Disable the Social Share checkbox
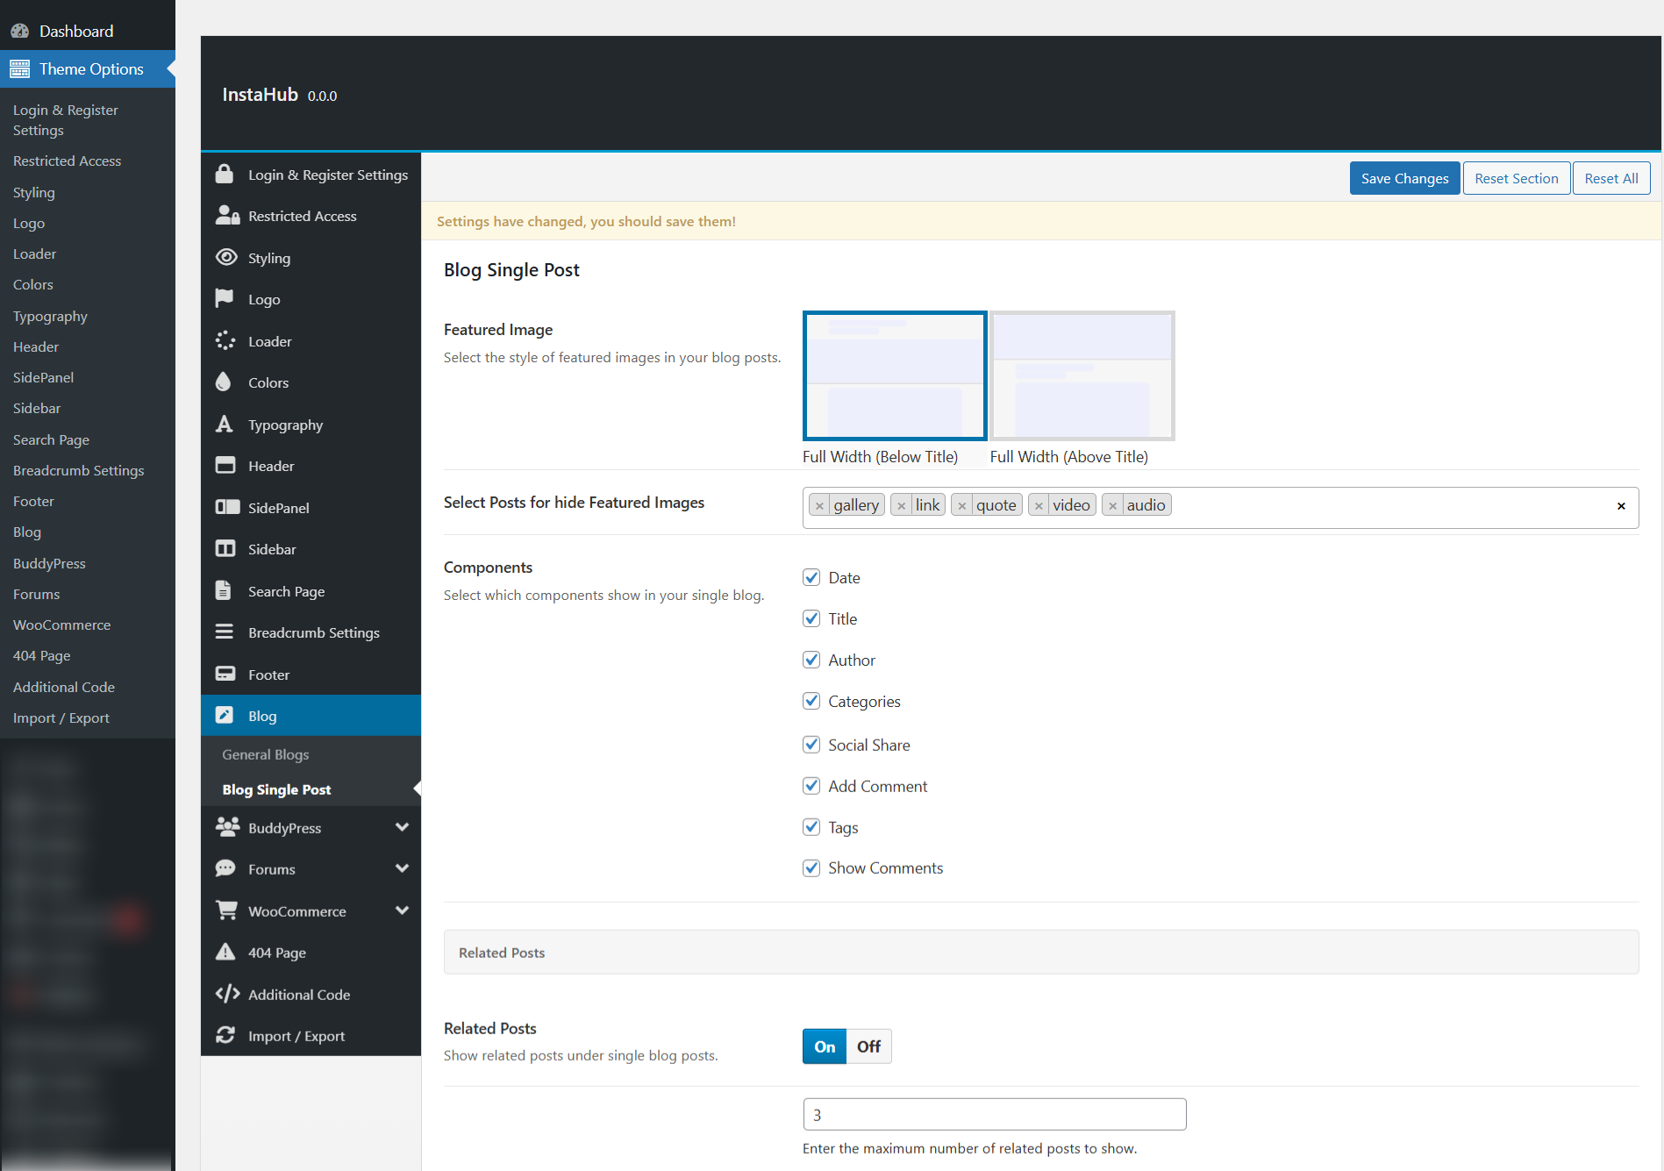The height and width of the screenshot is (1171, 1664). tap(811, 745)
